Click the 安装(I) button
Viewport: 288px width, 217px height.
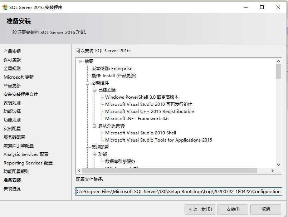[233, 209]
